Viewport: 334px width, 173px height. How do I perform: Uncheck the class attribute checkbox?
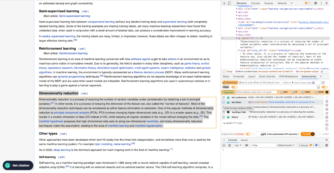tap(303, 92)
